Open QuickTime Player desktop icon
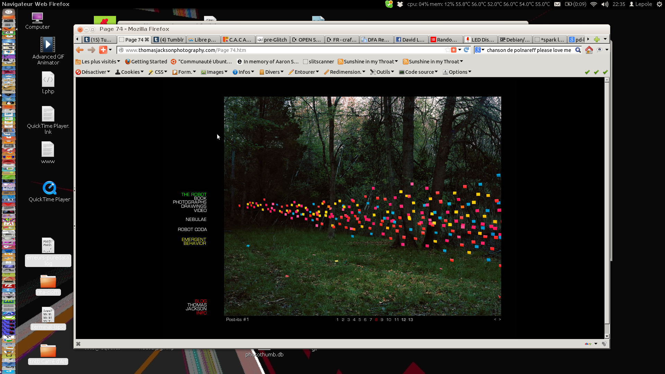Image resolution: width=665 pixels, height=374 pixels. [49, 189]
